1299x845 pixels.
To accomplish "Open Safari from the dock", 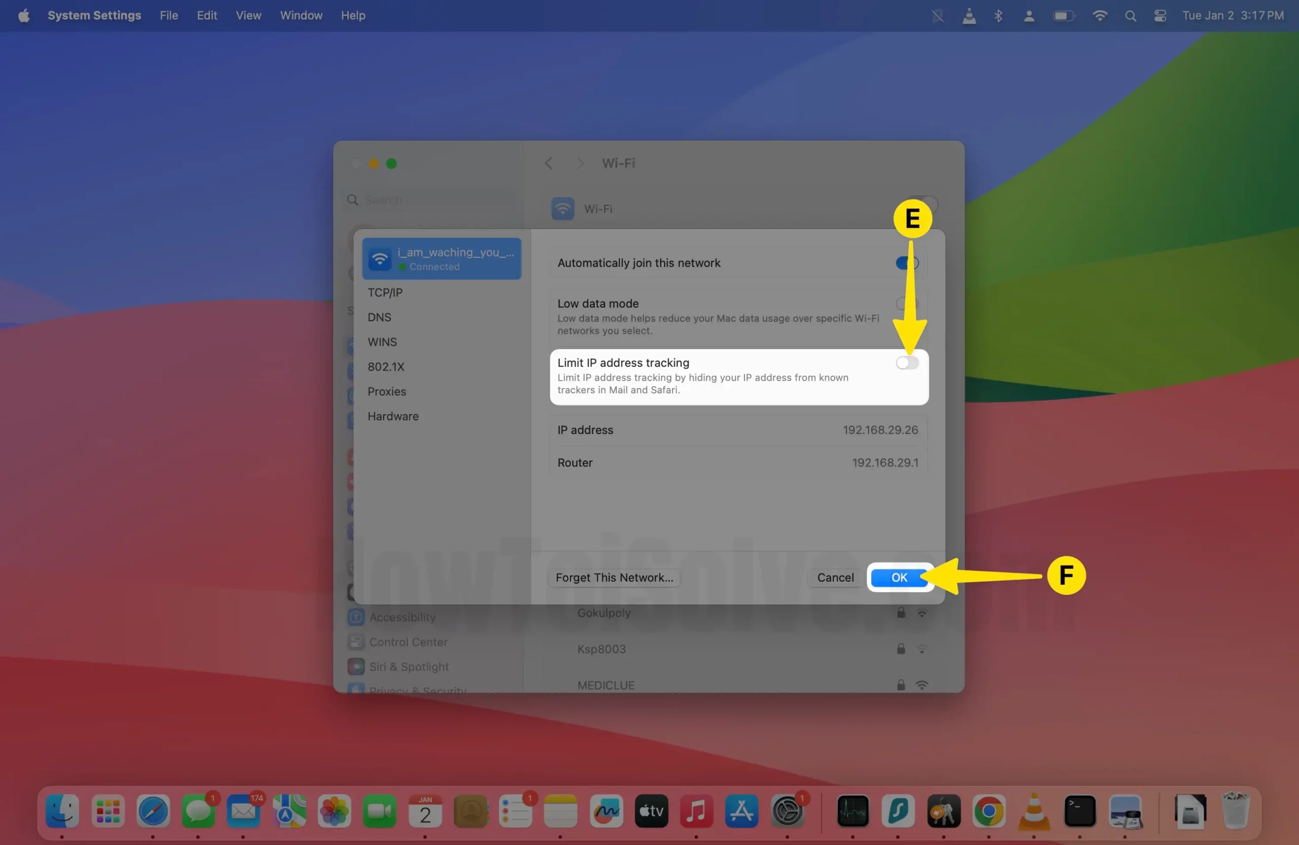I will [x=153, y=810].
